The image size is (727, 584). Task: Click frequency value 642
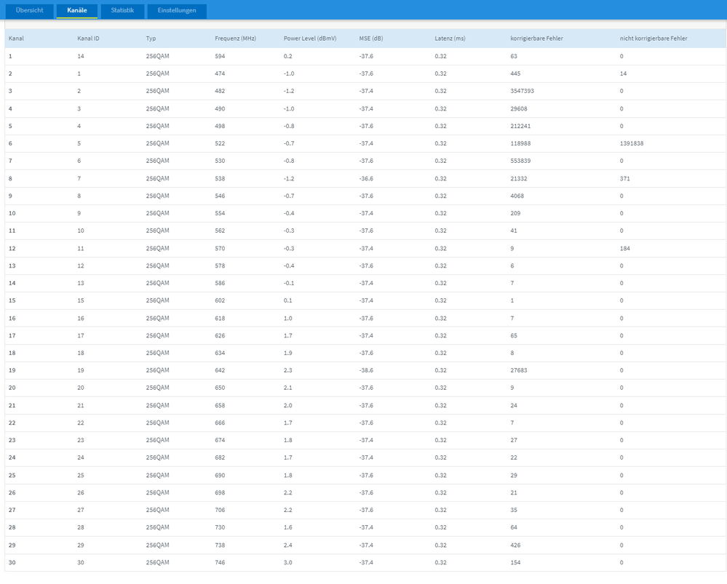coord(220,370)
